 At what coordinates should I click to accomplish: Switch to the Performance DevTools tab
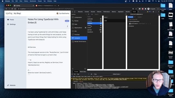tap(106, 12)
